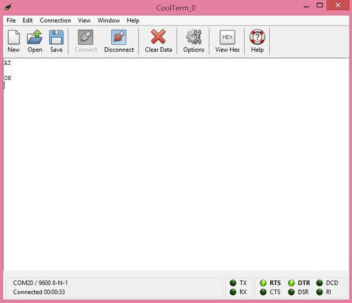Open the Edit menu

tap(28, 21)
